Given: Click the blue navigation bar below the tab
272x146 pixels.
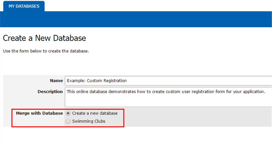Looking at the screenshot, I should pyautogui.click(x=136, y=19).
